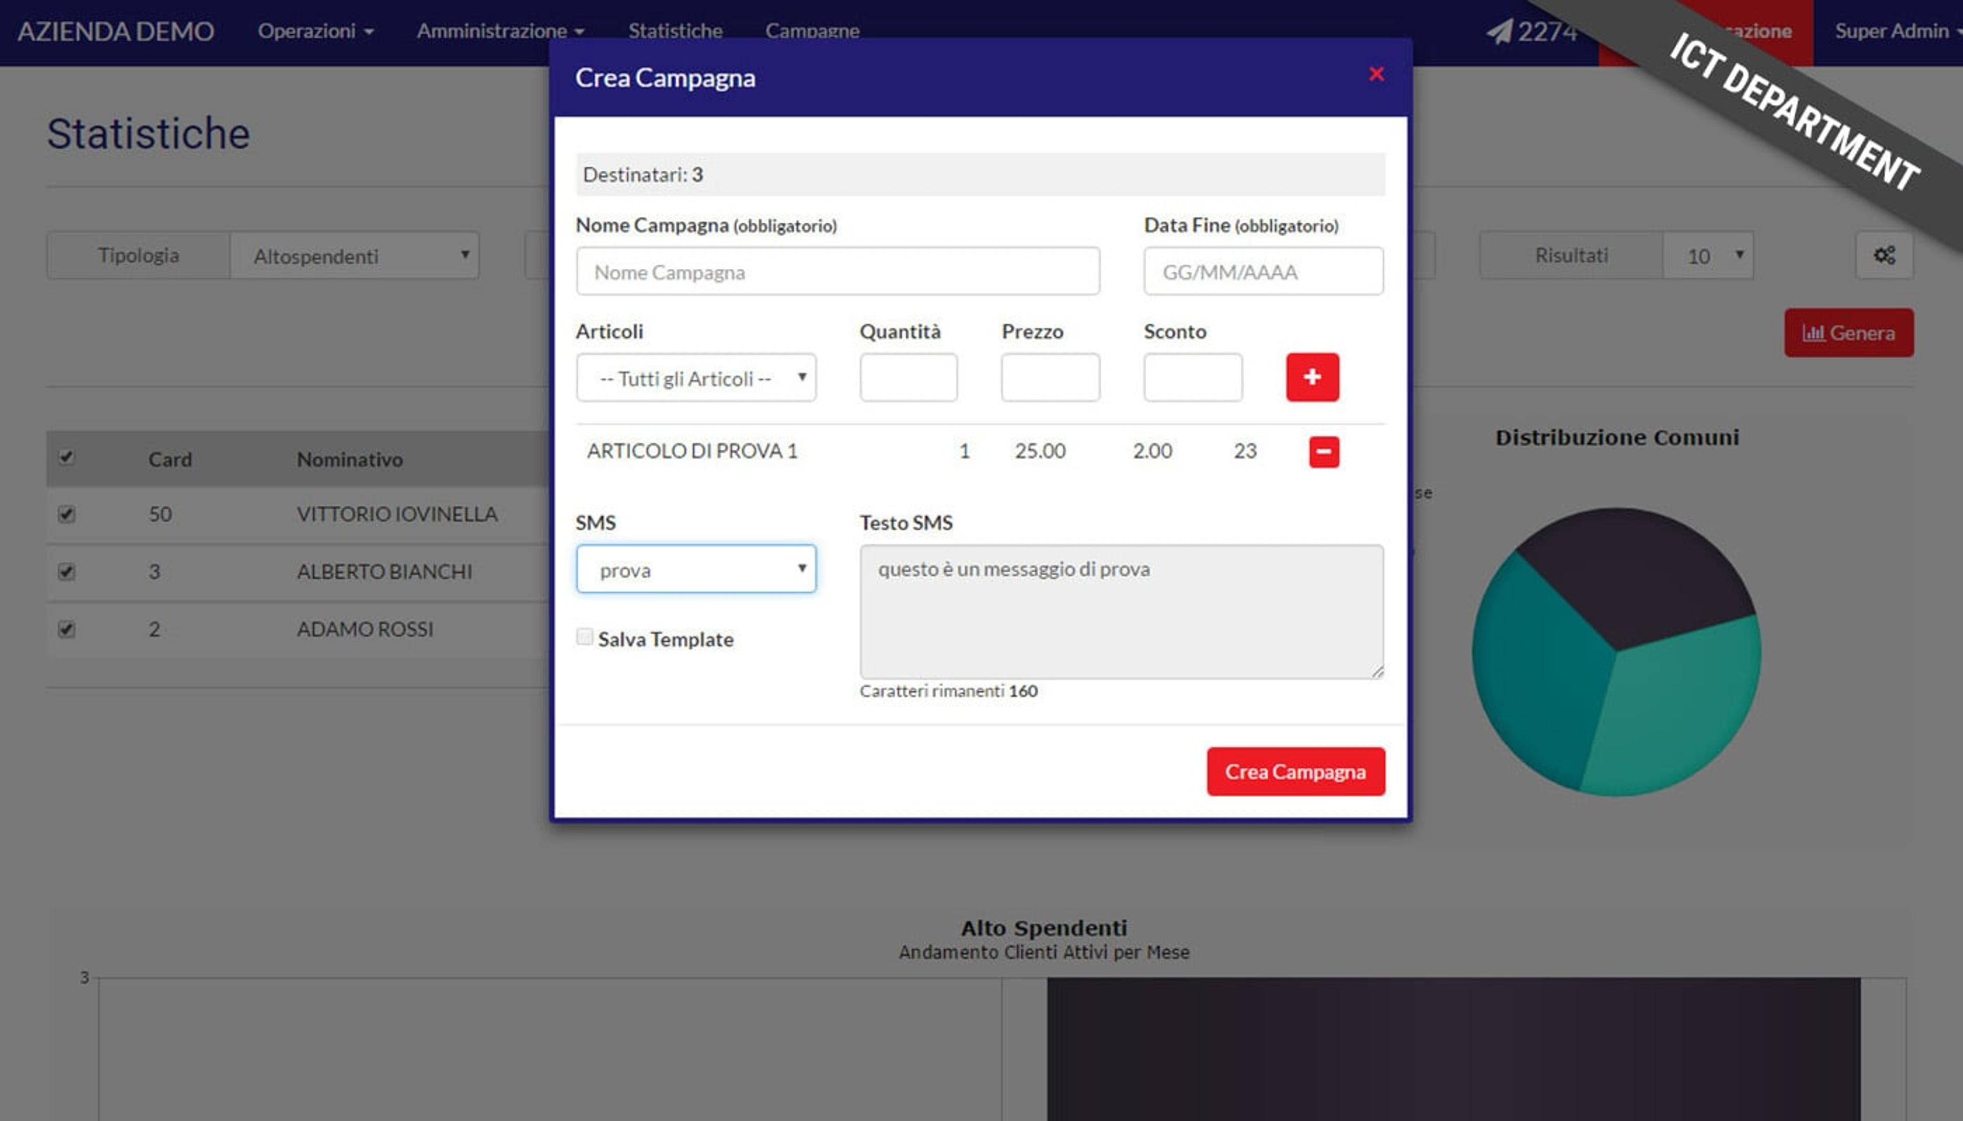Close the Crea Campagna dialog with the X

1376,74
